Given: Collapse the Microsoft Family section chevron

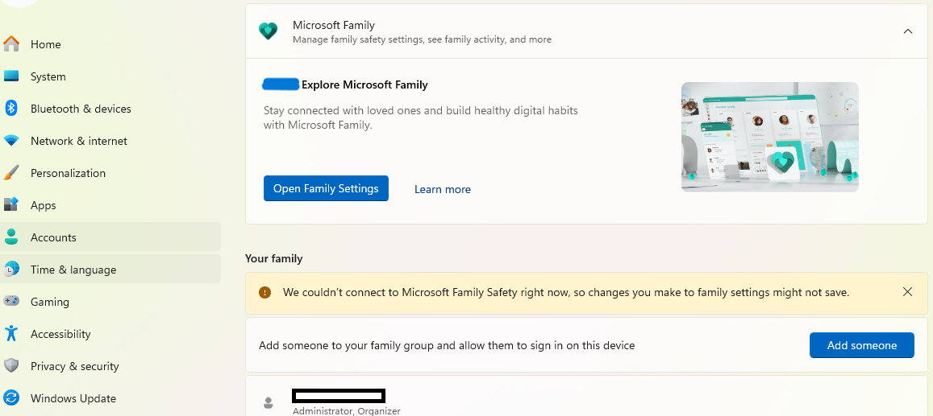Looking at the screenshot, I should click(908, 31).
